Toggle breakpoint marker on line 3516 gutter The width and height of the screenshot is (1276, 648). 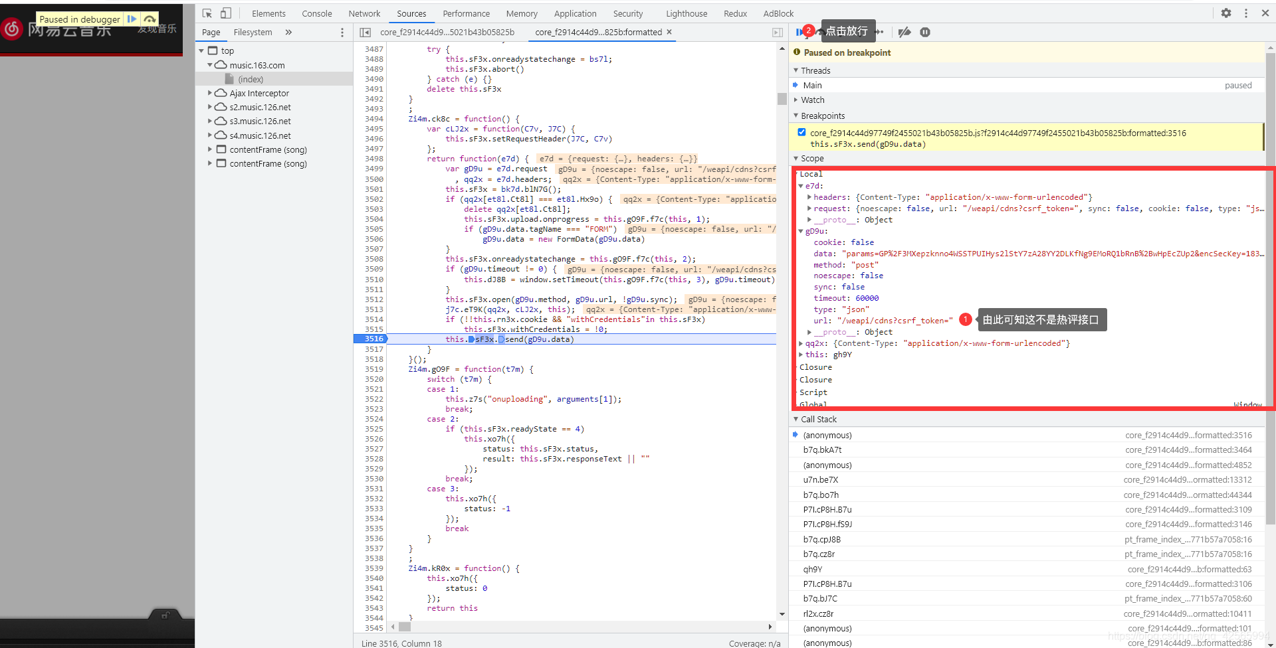[370, 339]
